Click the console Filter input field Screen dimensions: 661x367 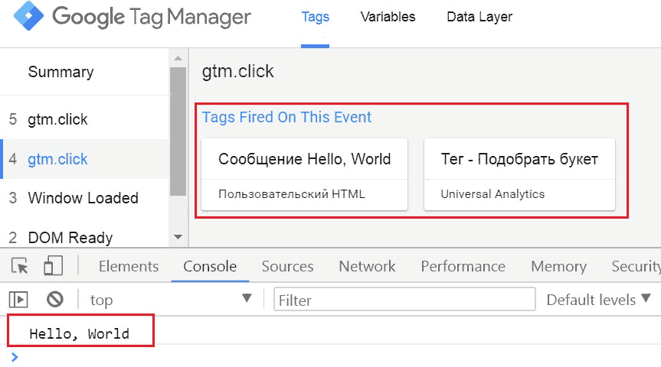click(x=404, y=300)
